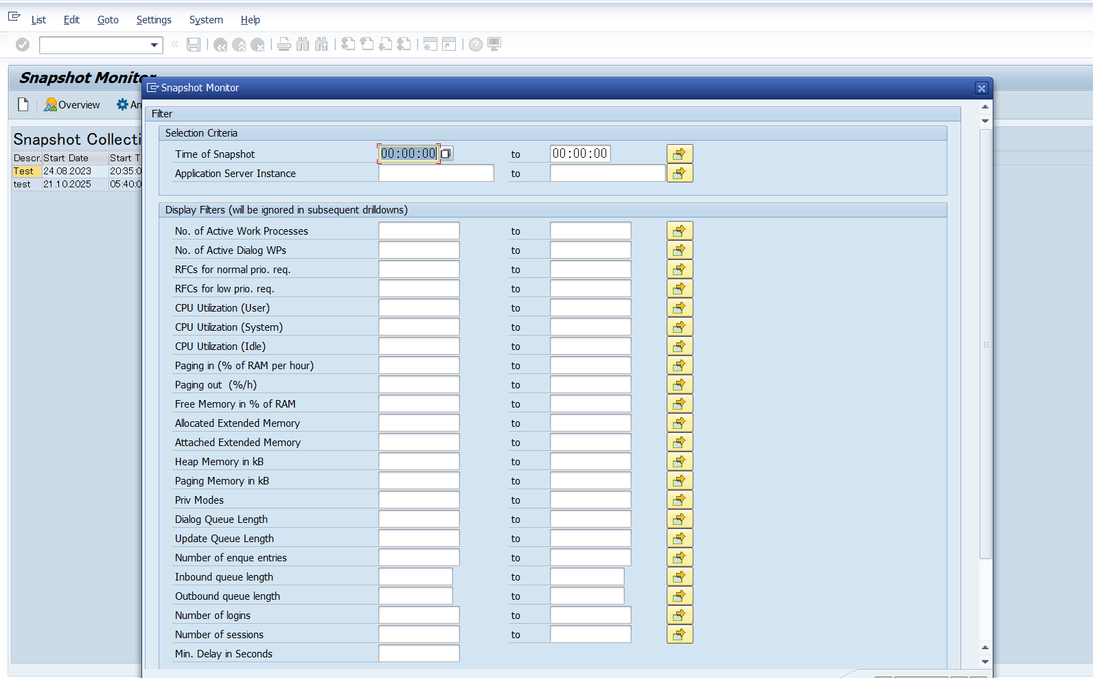The width and height of the screenshot is (1093, 678).
Task: Open the command field dropdown arrow
Action: 154,45
